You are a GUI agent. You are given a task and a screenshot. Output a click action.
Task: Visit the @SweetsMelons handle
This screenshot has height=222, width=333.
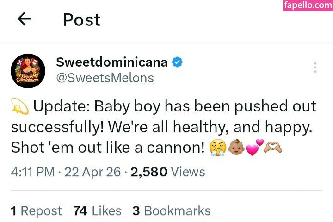[105, 78]
